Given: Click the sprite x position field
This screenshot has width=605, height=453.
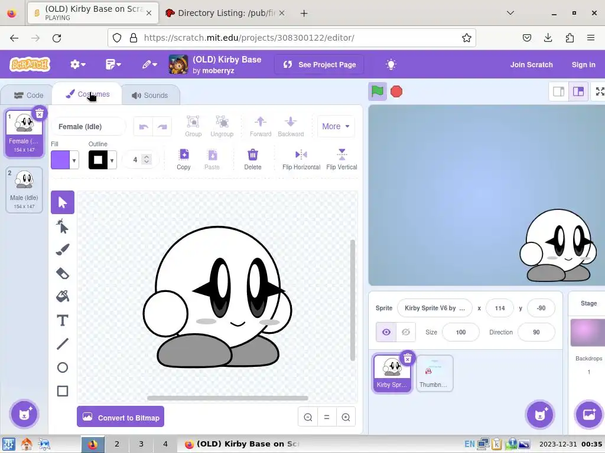Looking at the screenshot, I should 500,308.
